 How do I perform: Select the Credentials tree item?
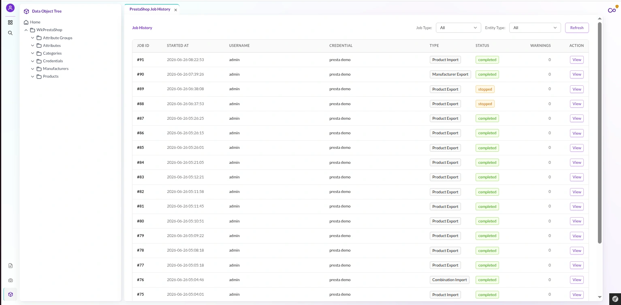pos(53,61)
